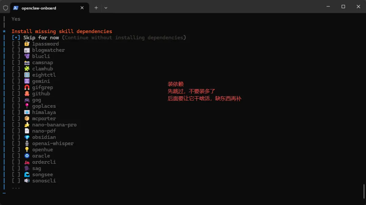Click the 'goplaces' skill name
366x205 pixels.
click(x=44, y=106)
